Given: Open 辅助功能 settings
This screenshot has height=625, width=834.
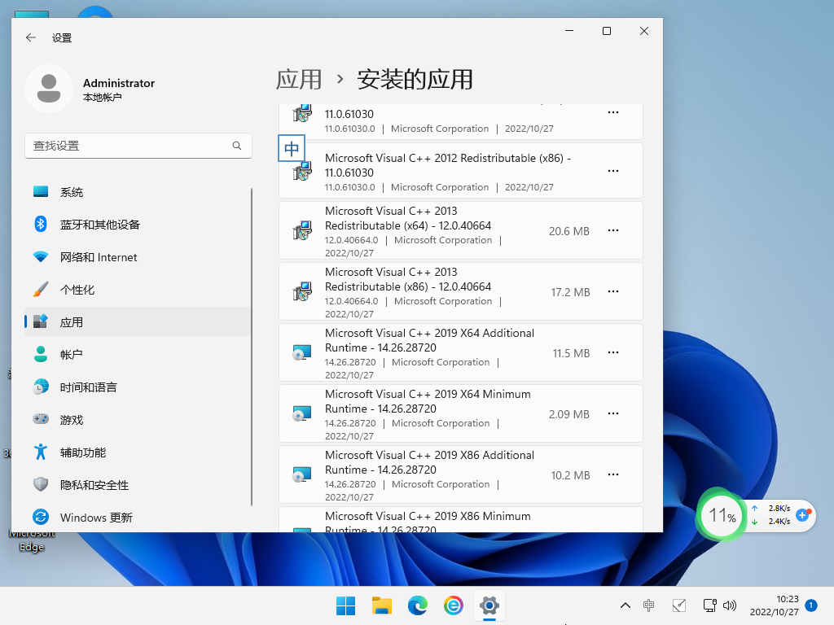Looking at the screenshot, I should pyautogui.click(x=84, y=452).
